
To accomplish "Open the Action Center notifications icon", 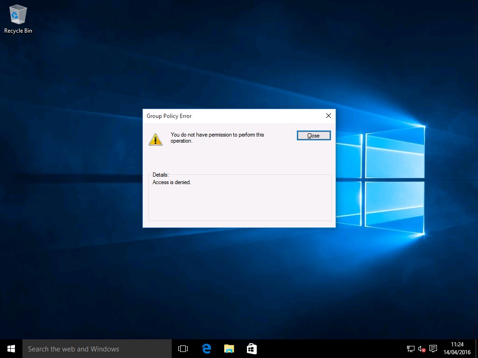I will tap(433, 349).
